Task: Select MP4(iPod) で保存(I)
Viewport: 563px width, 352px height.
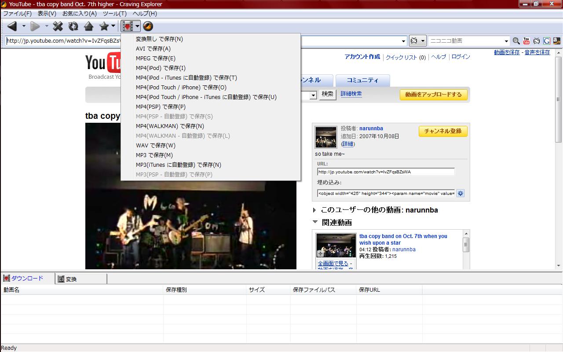Action: click(211, 68)
